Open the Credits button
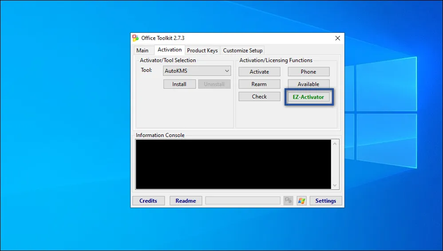The width and height of the screenshot is (443, 251). 148,201
